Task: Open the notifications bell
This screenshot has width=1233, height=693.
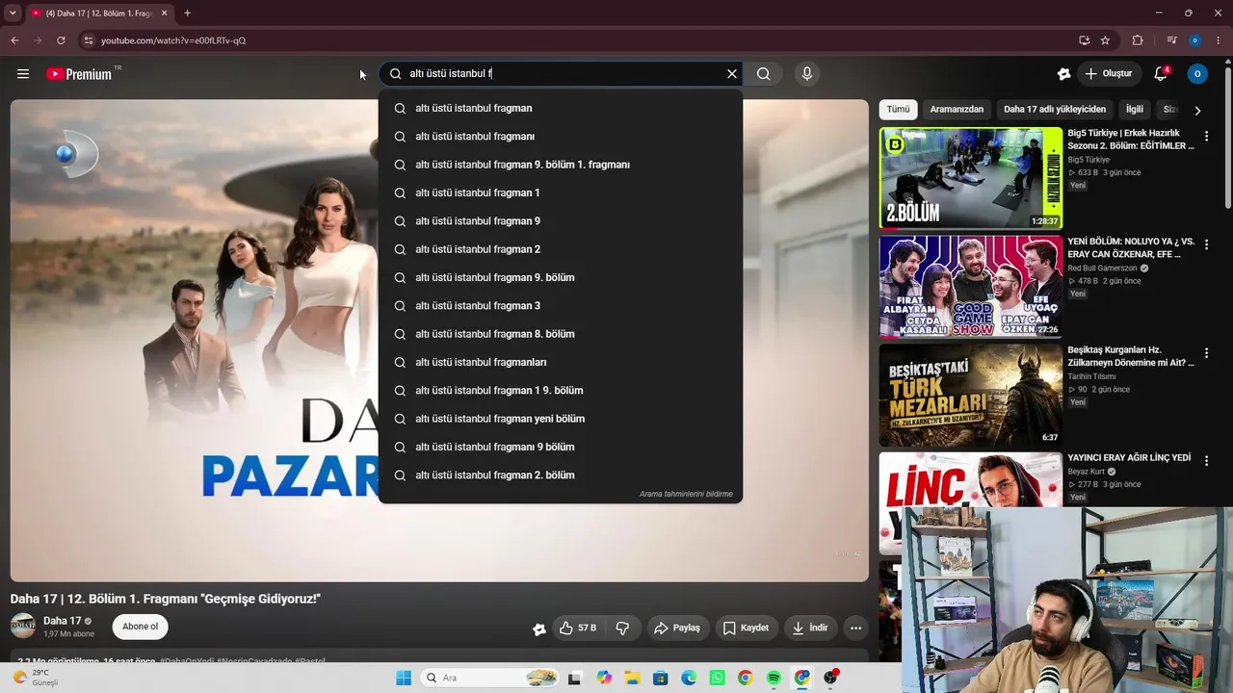Action: point(1161,74)
